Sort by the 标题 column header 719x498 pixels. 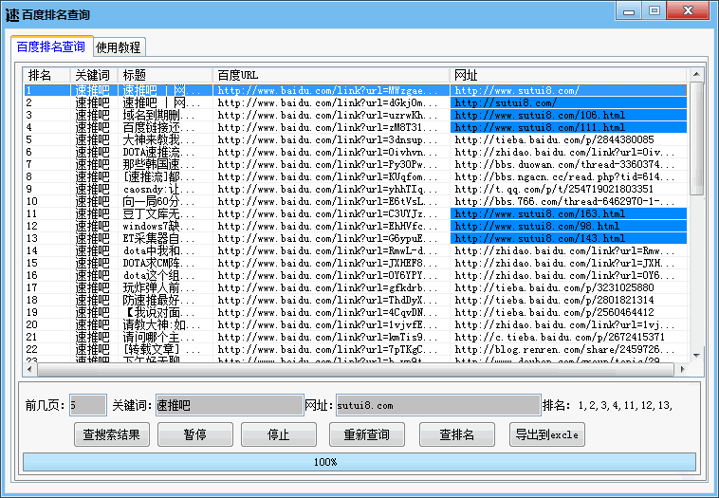coord(165,75)
